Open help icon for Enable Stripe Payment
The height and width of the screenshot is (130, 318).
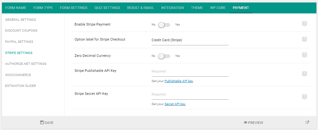pos(304,24)
